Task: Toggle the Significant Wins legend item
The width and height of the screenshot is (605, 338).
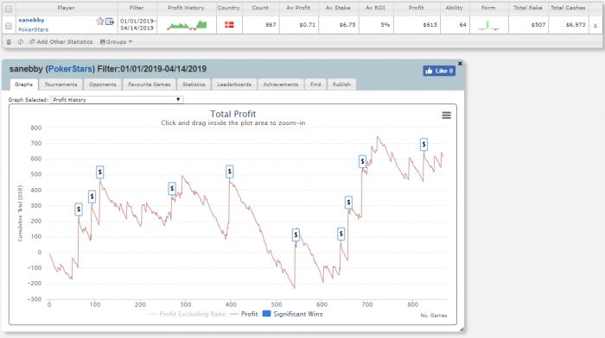Action: (x=292, y=314)
